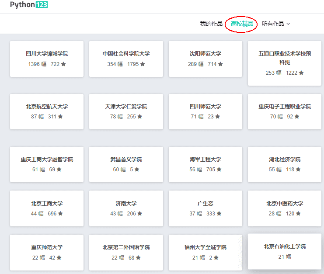Click the star icon beside 333
324x274 pixels.
point(219,214)
